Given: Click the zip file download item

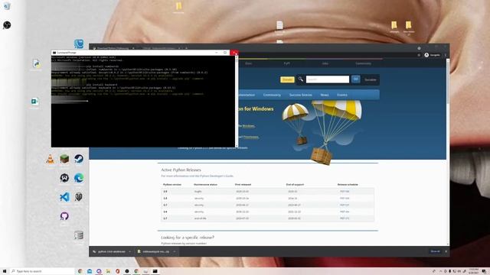Looking at the screenshot, I should point(154,251).
